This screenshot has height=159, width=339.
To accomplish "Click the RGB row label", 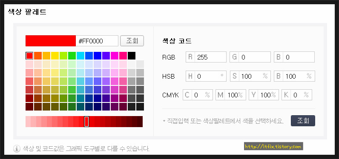I will (x=169, y=57).
